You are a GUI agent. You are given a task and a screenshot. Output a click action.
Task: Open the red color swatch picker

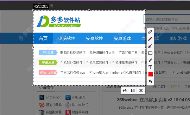click(x=150, y=74)
